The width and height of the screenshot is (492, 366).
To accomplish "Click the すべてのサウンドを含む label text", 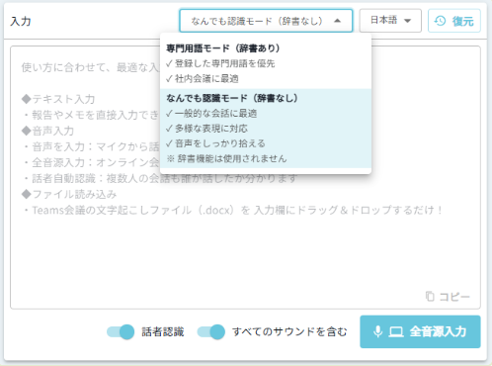I will coord(289,331).
